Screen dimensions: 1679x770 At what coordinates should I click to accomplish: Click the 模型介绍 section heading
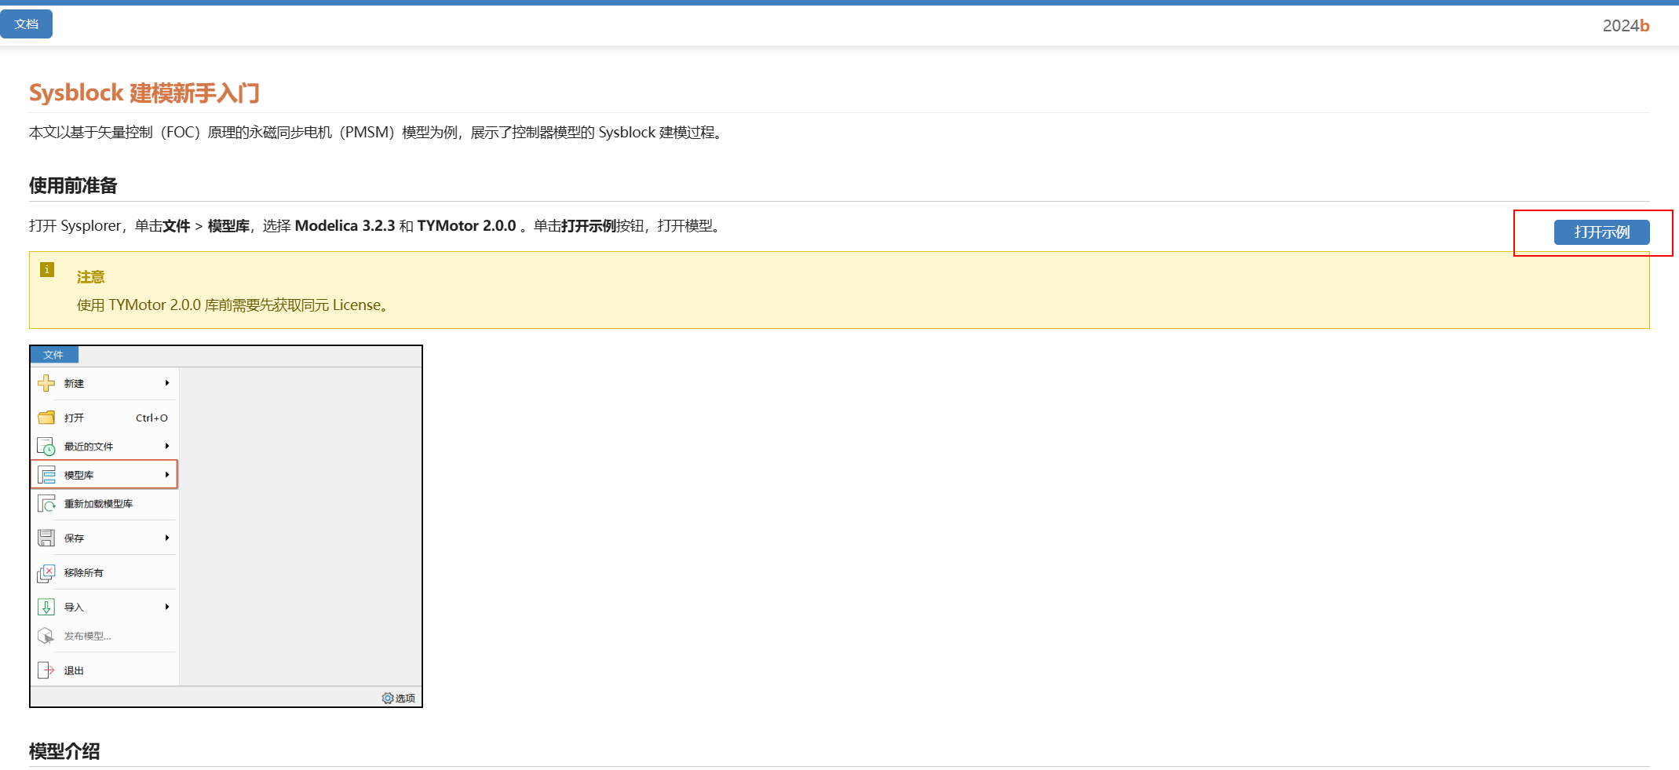64,751
